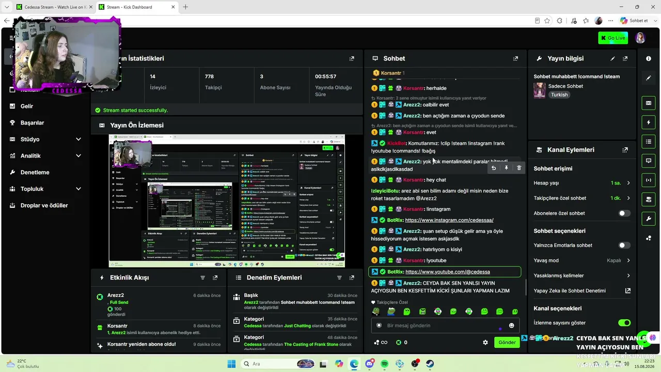Pop out the Sohbet chat panel
Image resolution: width=661 pixels, height=372 pixels.
click(515, 59)
